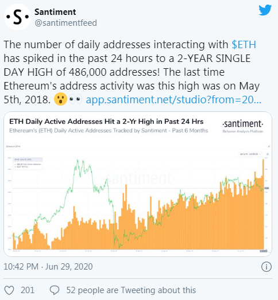Open the @santimentfeed handle link
Viewport: 278px width, 300px height.
click(65, 23)
